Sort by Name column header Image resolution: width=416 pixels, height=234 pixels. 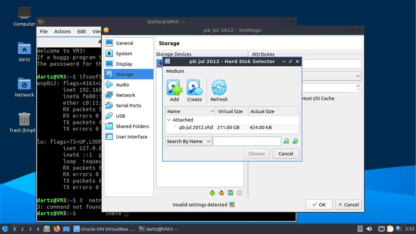pyautogui.click(x=190, y=111)
